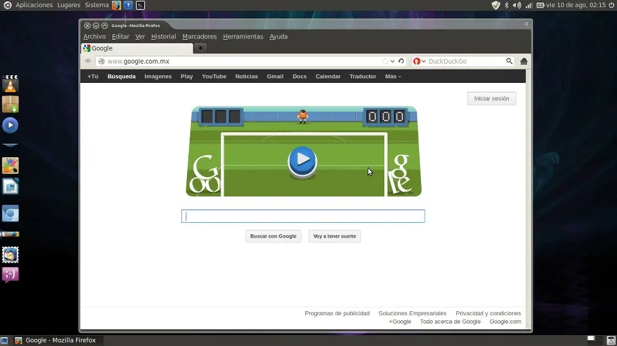
Task: Click the security shield tray icon
Action: [x=496, y=5]
